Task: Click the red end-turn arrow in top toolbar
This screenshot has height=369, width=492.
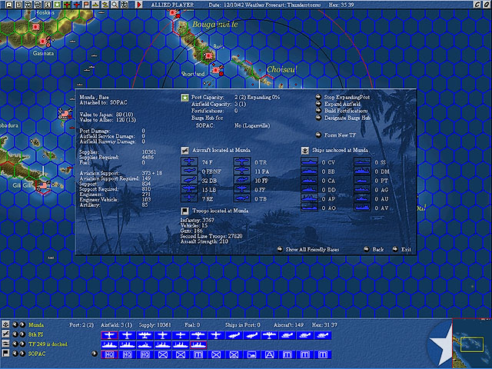Action: click(139, 5)
